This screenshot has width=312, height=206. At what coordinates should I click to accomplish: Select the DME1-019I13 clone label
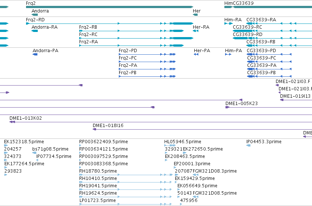point(295,96)
